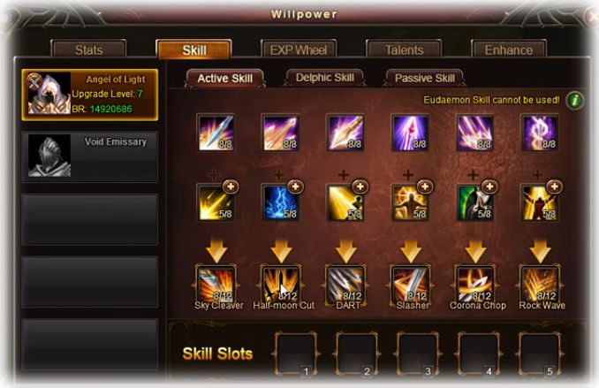Select the Rock Wave skill icon
Image resolution: width=599 pixels, height=388 pixels.
(540, 285)
